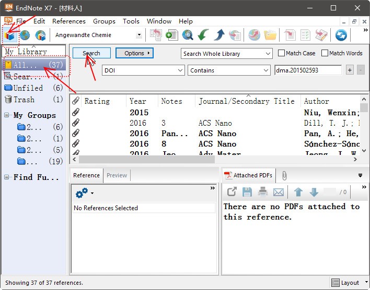Image resolution: width=370 pixels, height=290 pixels.
Task: Open the output style dropdown Angewandte Chemie
Action: tap(139, 35)
